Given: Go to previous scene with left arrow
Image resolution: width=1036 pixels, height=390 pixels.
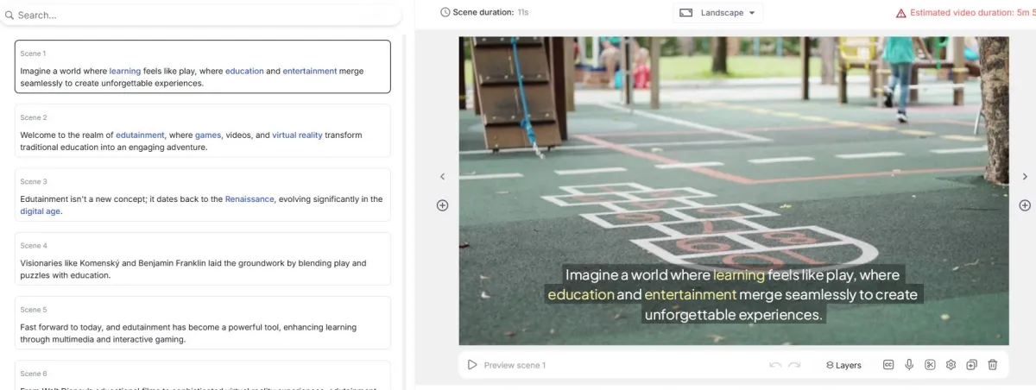Looking at the screenshot, I should click(442, 176).
